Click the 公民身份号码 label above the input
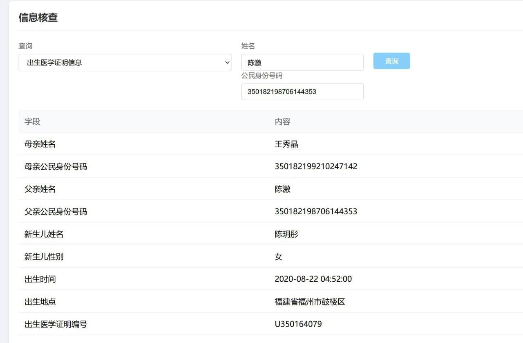 click(261, 76)
